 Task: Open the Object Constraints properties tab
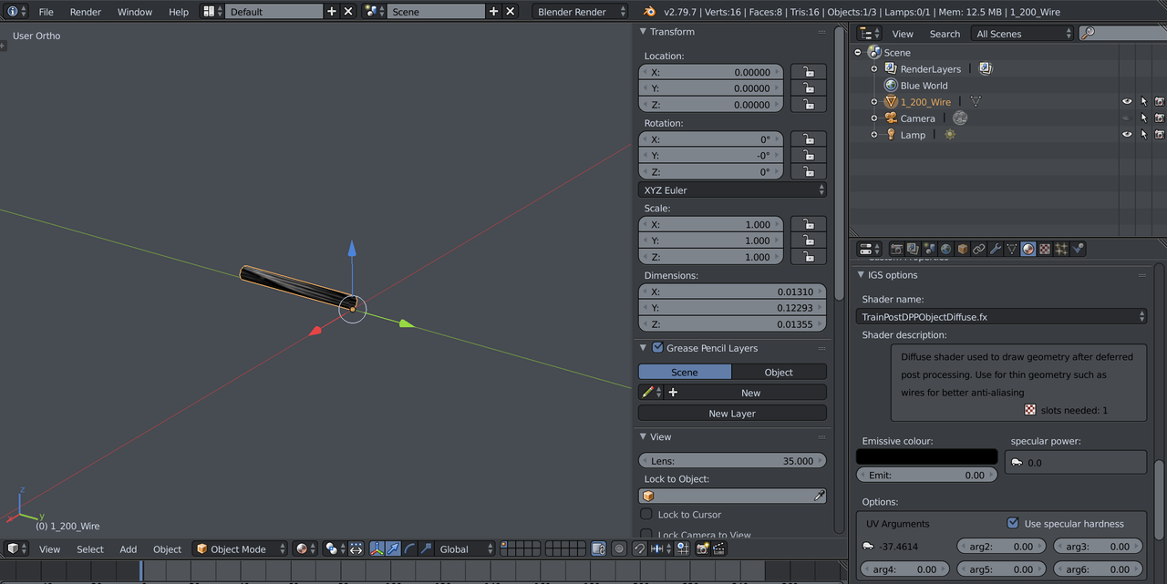[x=979, y=249]
